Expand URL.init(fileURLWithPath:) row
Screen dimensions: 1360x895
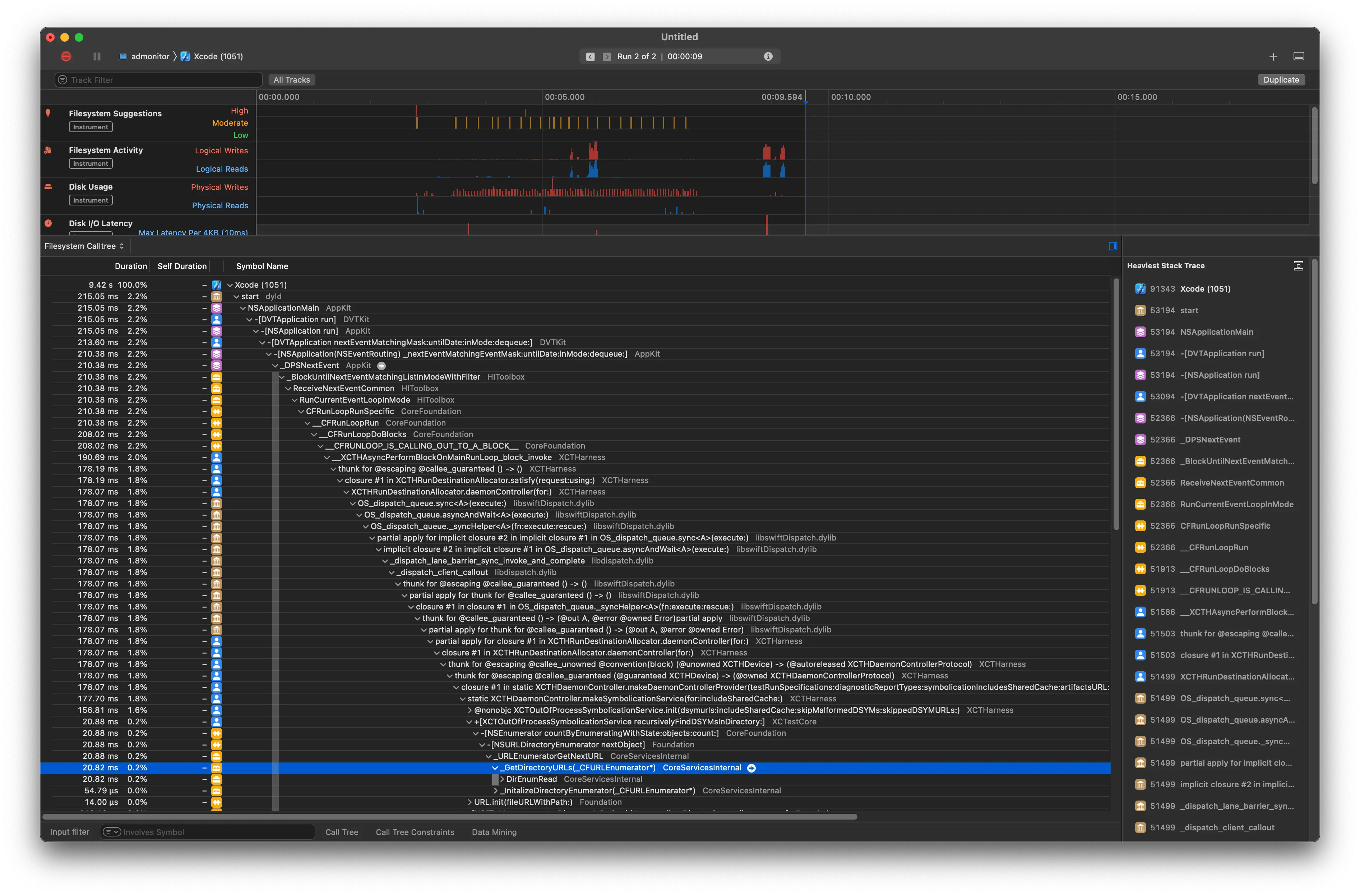click(470, 802)
